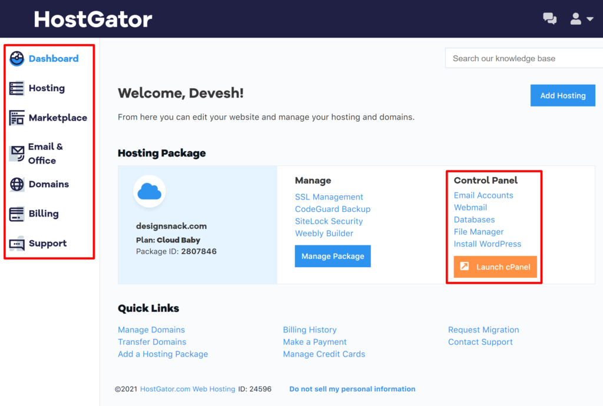Open the chat messages icon in the header
The image size is (603, 406).
[549, 18]
